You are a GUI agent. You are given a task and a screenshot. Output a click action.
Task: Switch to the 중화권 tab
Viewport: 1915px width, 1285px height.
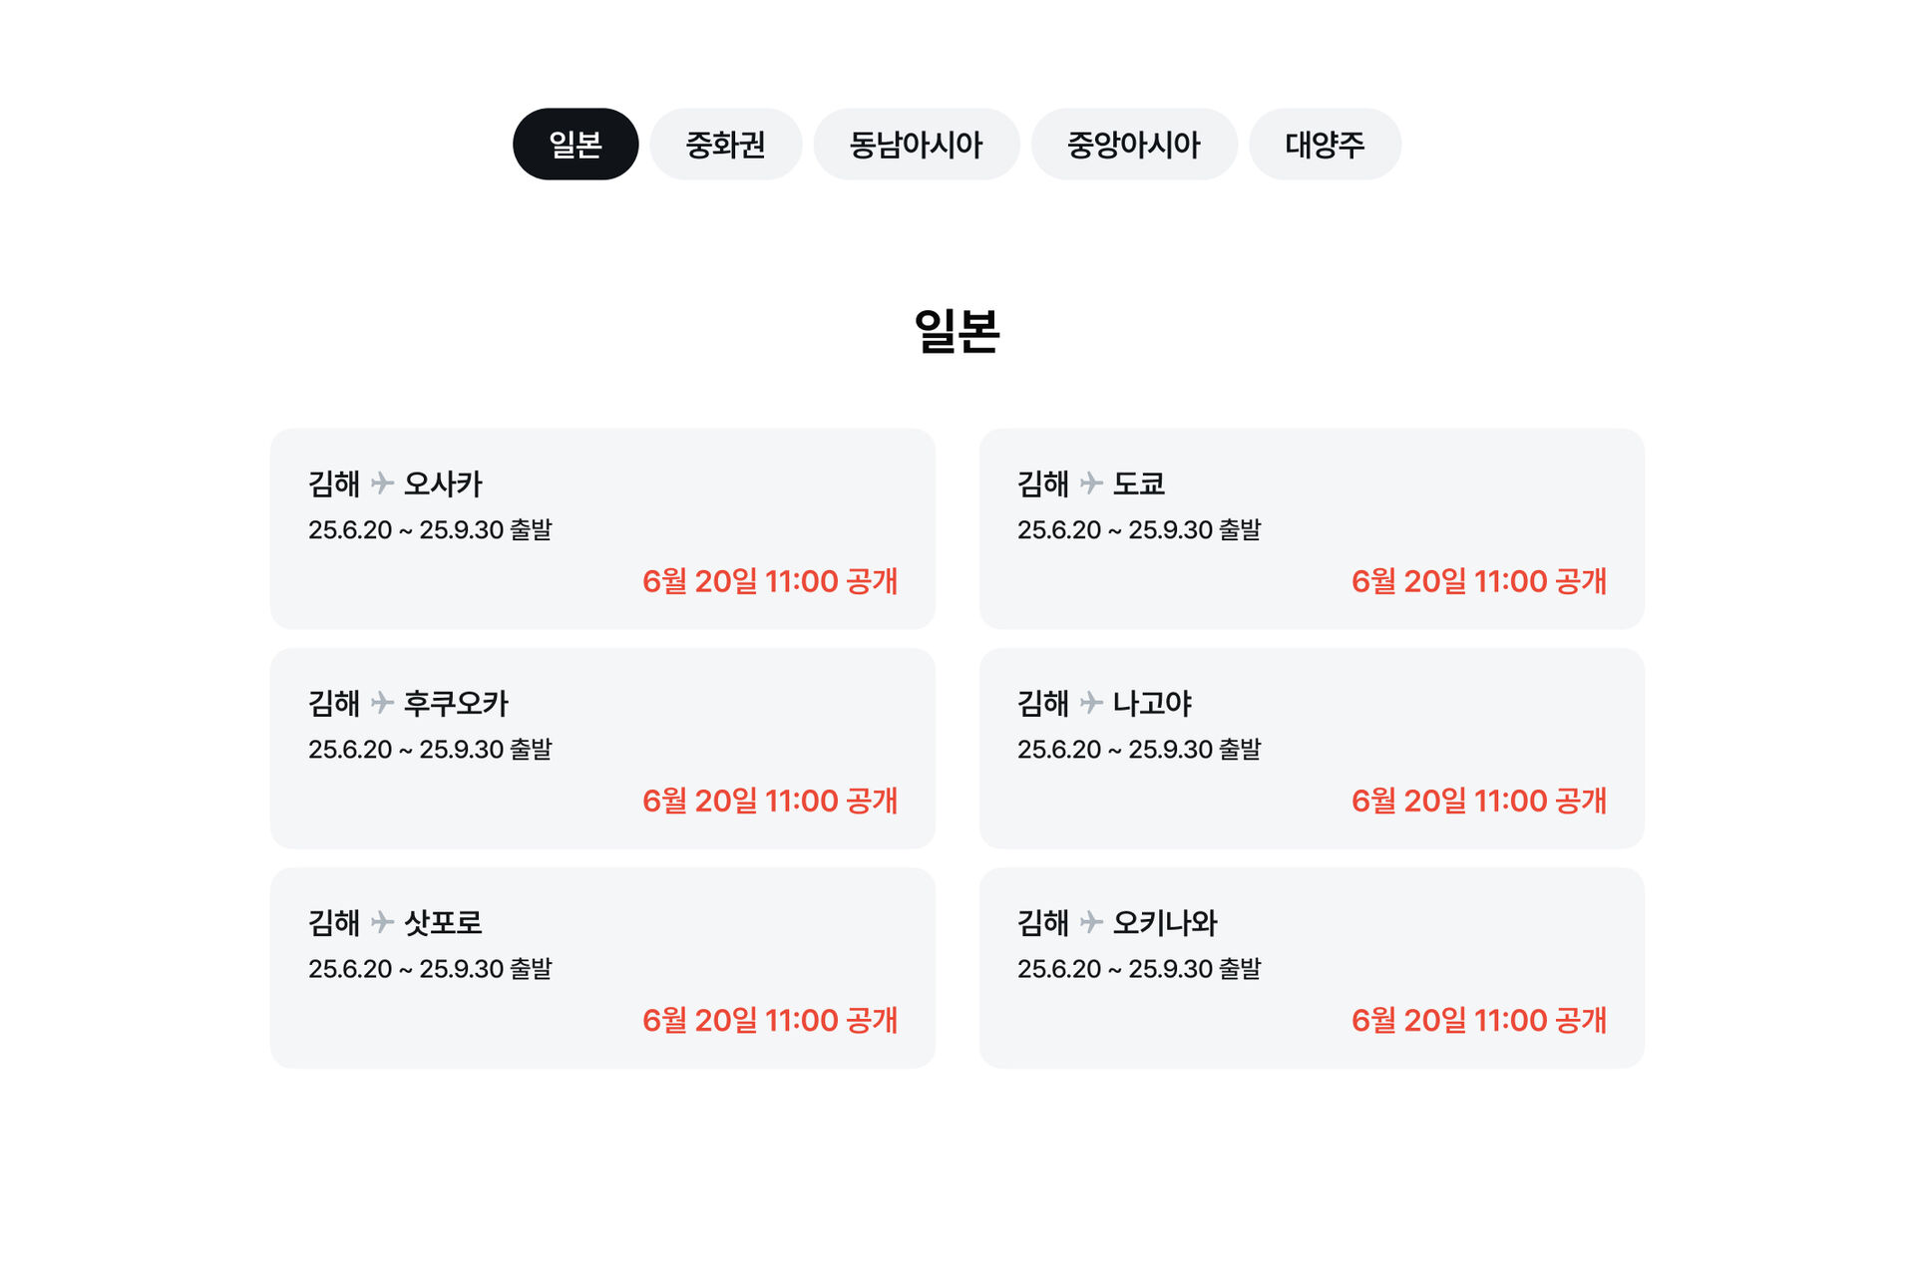[x=725, y=145]
